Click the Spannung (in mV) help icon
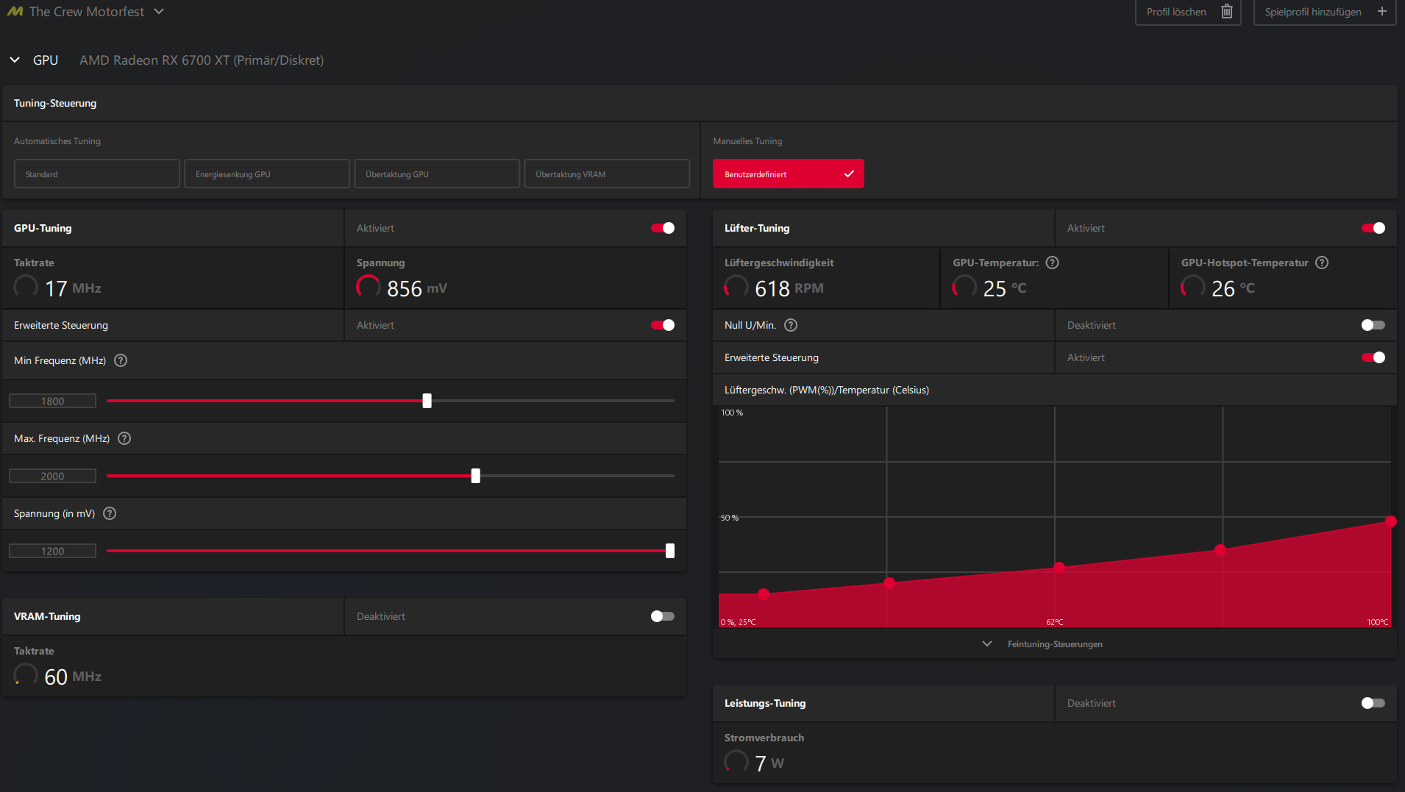The height and width of the screenshot is (792, 1405). (x=110, y=513)
